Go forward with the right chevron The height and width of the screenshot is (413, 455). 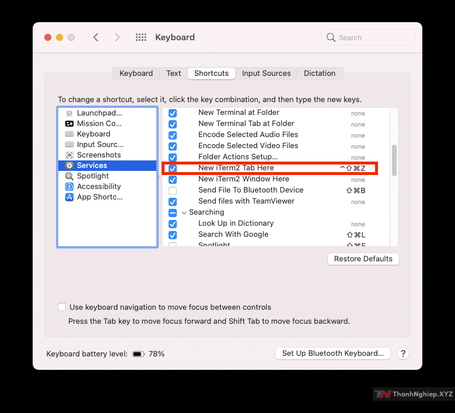click(117, 37)
